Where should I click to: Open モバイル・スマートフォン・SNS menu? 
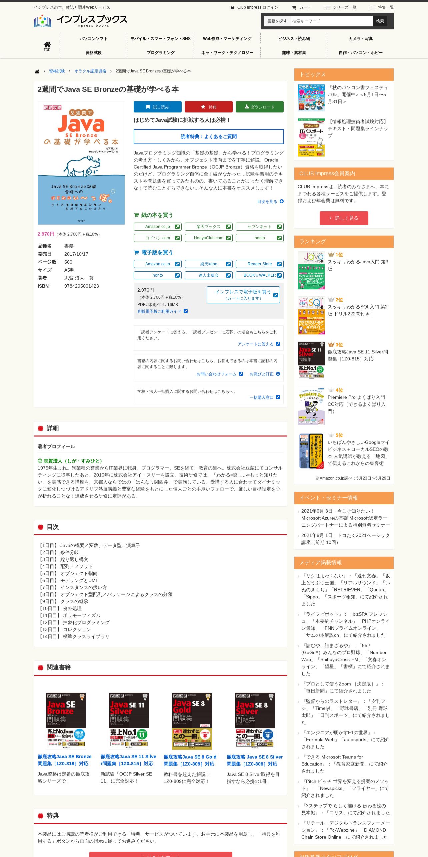[161, 39]
